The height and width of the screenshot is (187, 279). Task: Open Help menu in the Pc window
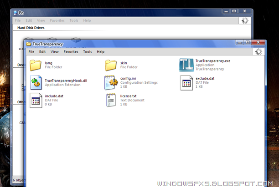87,20
